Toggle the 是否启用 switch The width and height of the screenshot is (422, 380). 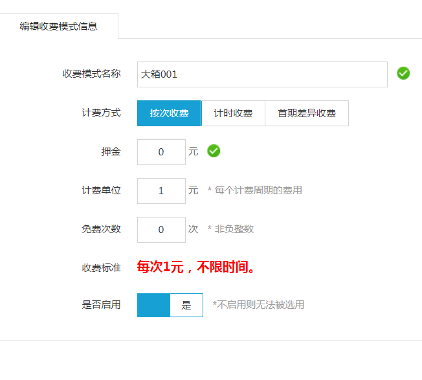(170, 305)
